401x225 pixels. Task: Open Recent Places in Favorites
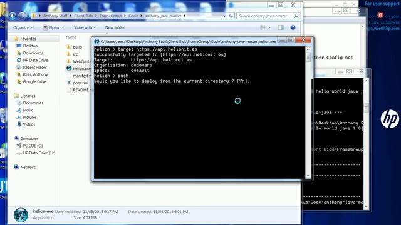[35, 67]
